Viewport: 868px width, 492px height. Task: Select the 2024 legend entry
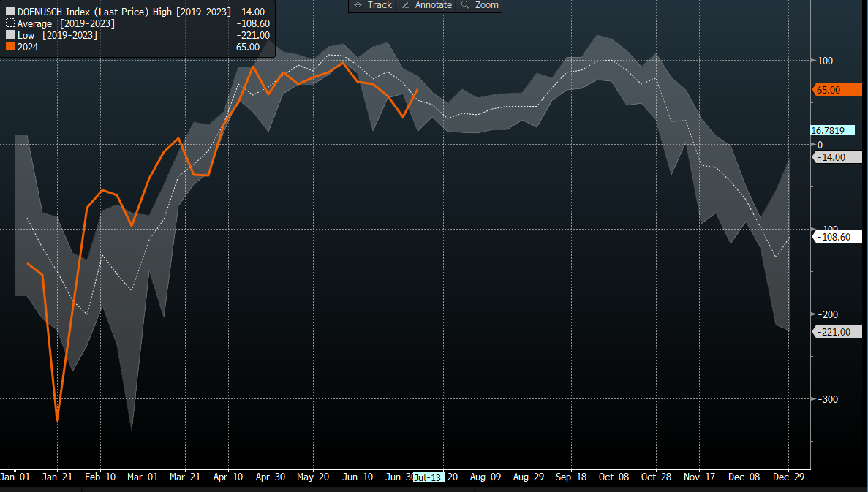28,47
